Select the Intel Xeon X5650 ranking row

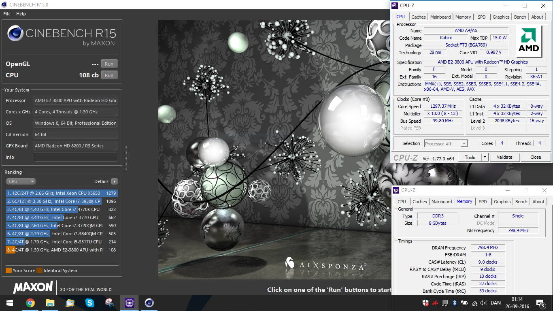(62, 193)
